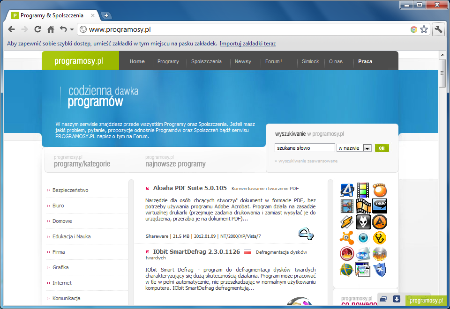450x309 pixels.
Task: Open the Grafika category
Action: pyautogui.click(x=60, y=267)
